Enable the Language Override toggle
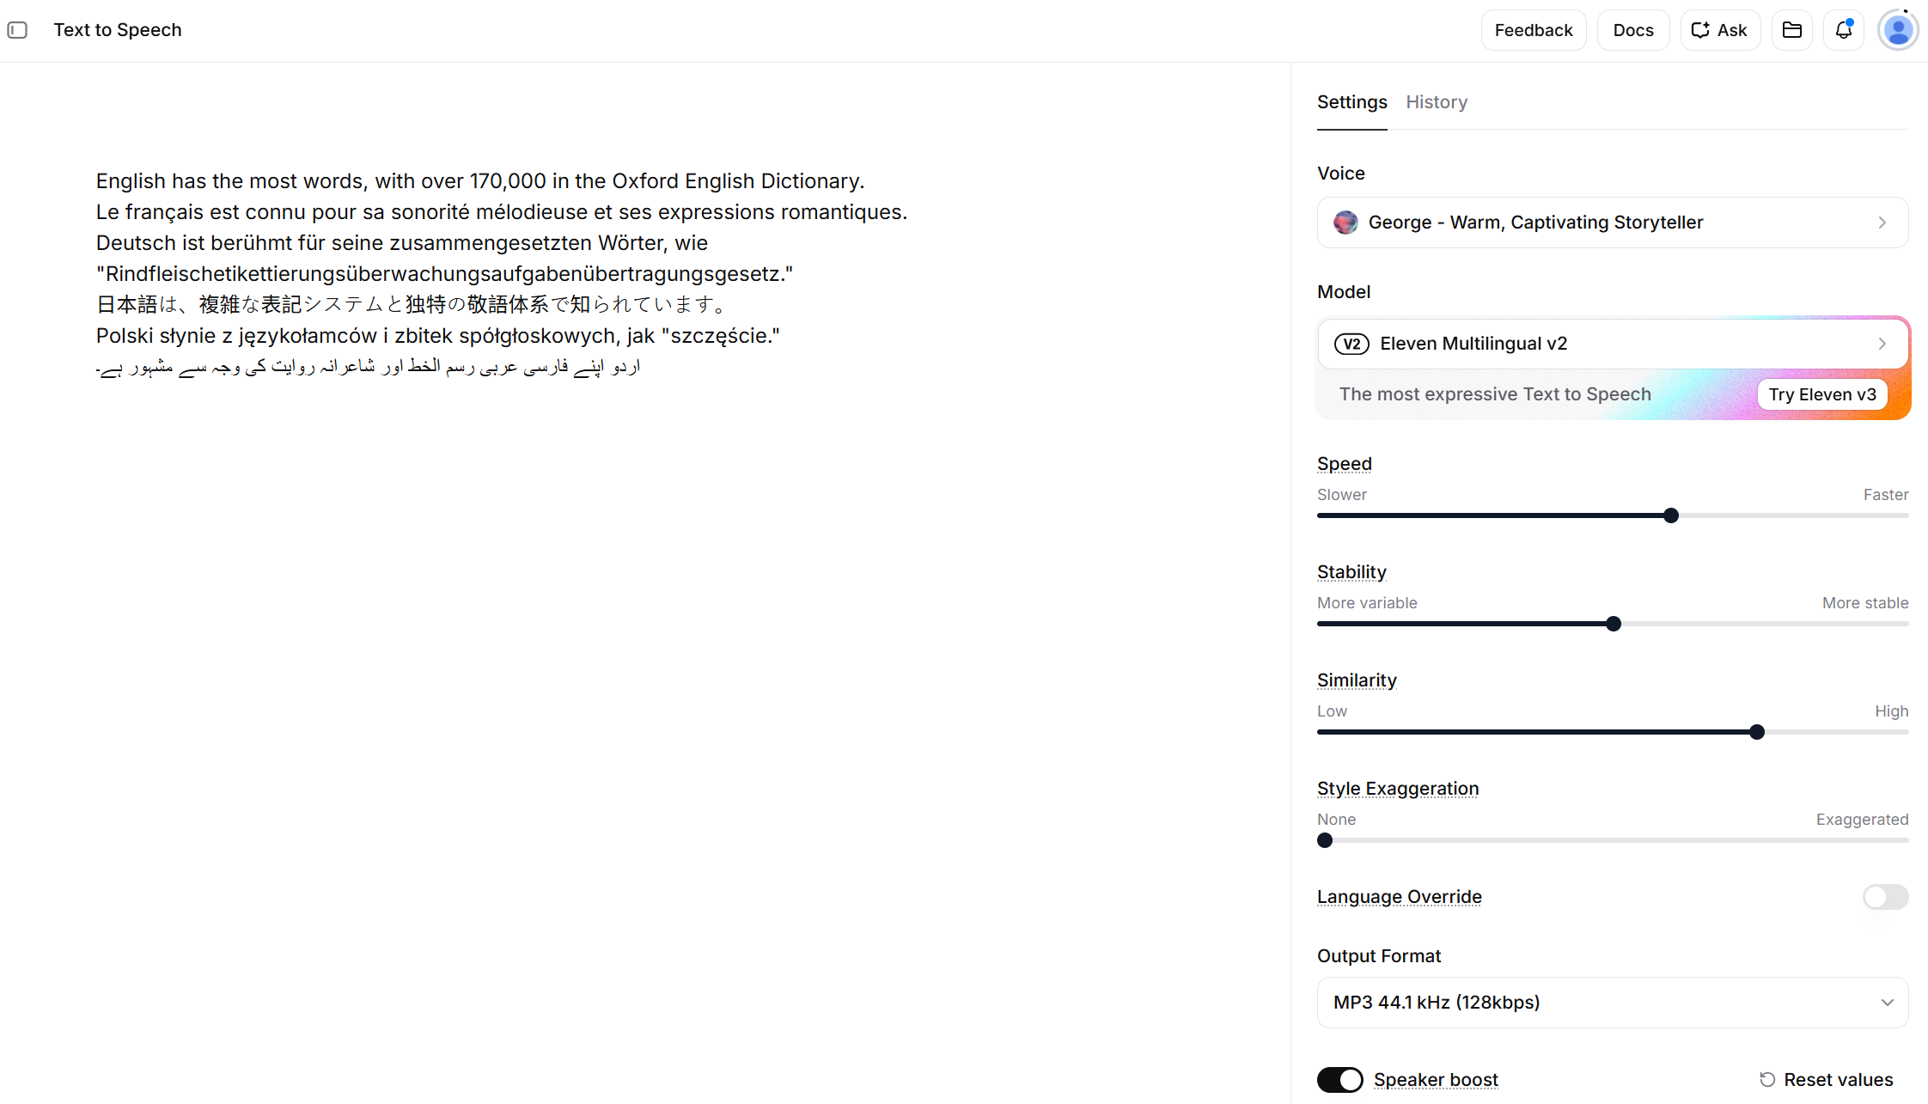 [x=1885, y=897]
